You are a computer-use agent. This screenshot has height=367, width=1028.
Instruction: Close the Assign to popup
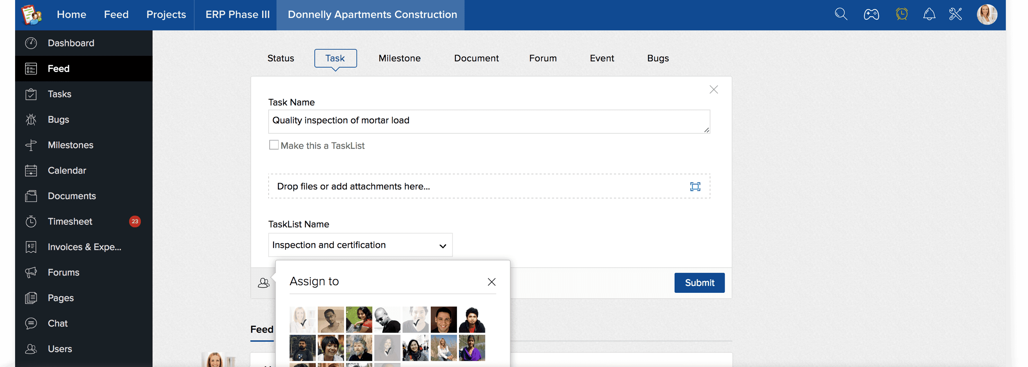(x=491, y=282)
